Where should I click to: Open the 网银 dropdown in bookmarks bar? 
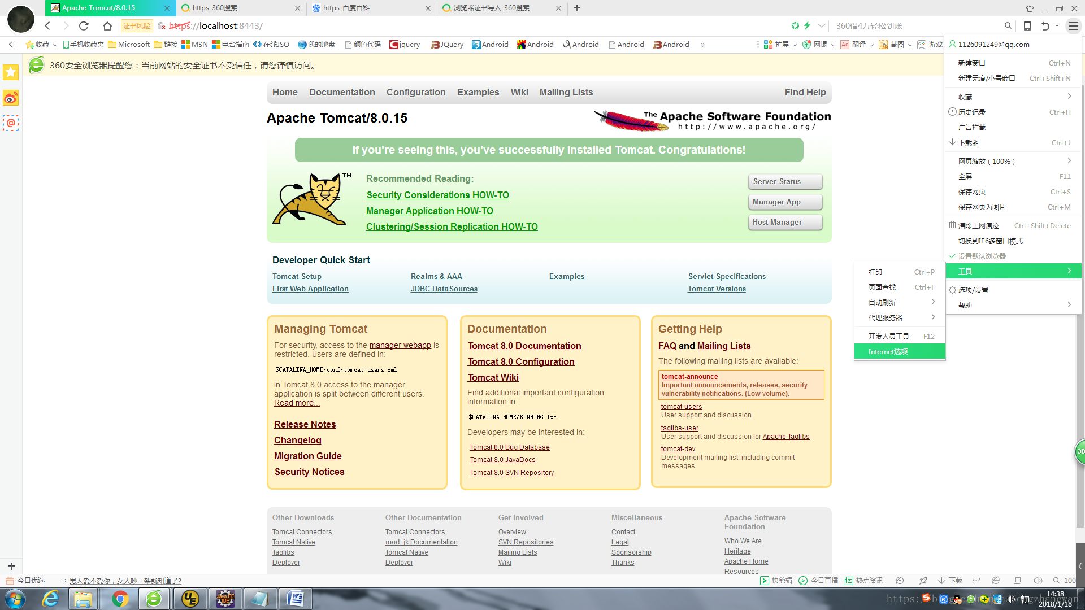click(832, 45)
